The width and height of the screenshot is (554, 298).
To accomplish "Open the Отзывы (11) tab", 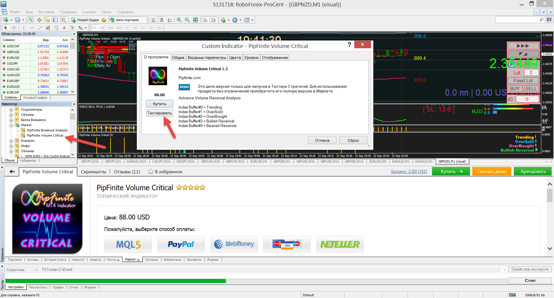I will (x=127, y=172).
